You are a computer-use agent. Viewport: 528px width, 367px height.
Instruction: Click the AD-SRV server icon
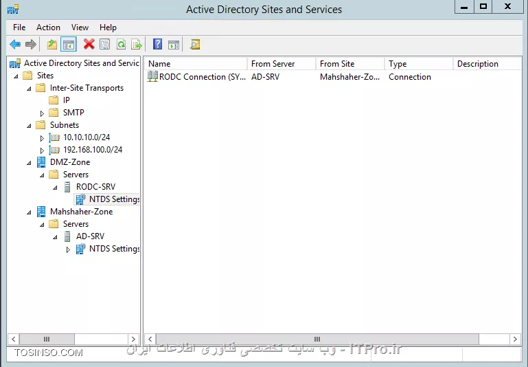(67, 236)
